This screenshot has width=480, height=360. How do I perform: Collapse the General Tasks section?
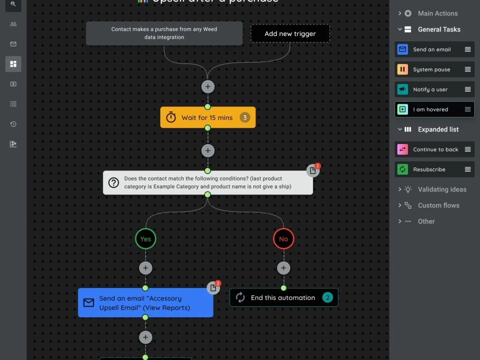click(400, 29)
